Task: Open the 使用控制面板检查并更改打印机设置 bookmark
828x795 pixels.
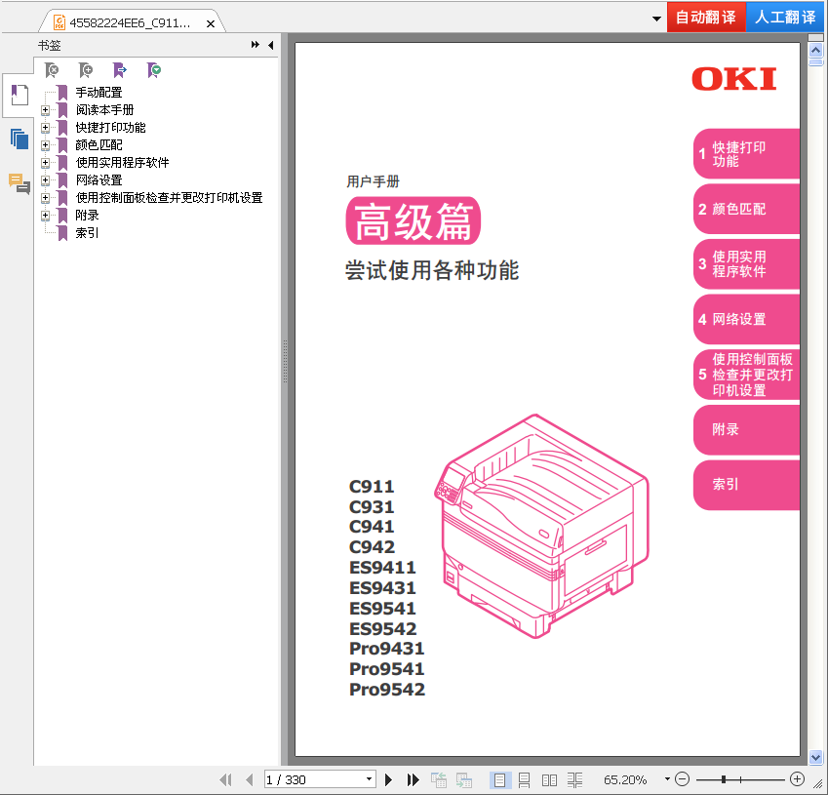Action: click(x=169, y=198)
